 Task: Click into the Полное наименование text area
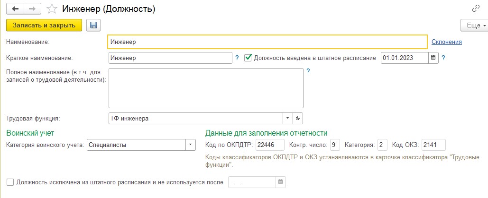click(206, 88)
